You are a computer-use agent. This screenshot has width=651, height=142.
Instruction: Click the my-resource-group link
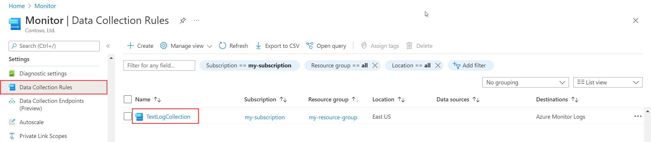(x=333, y=117)
